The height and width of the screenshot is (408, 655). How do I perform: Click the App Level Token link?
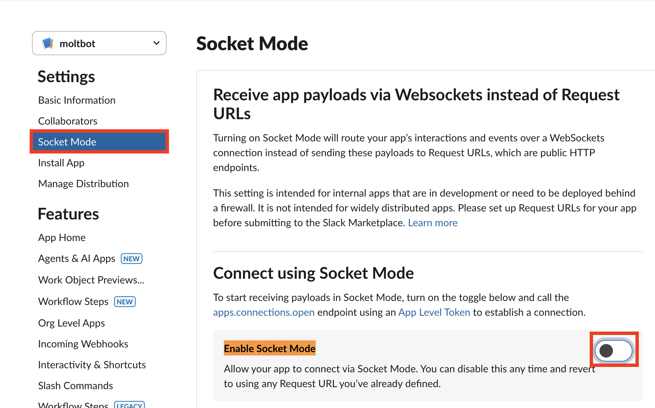click(x=434, y=312)
